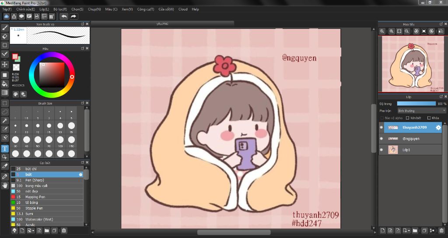The width and height of the screenshot is (448, 238).
Task: Select the Move tool
Action: pyautogui.click(x=4, y=64)
